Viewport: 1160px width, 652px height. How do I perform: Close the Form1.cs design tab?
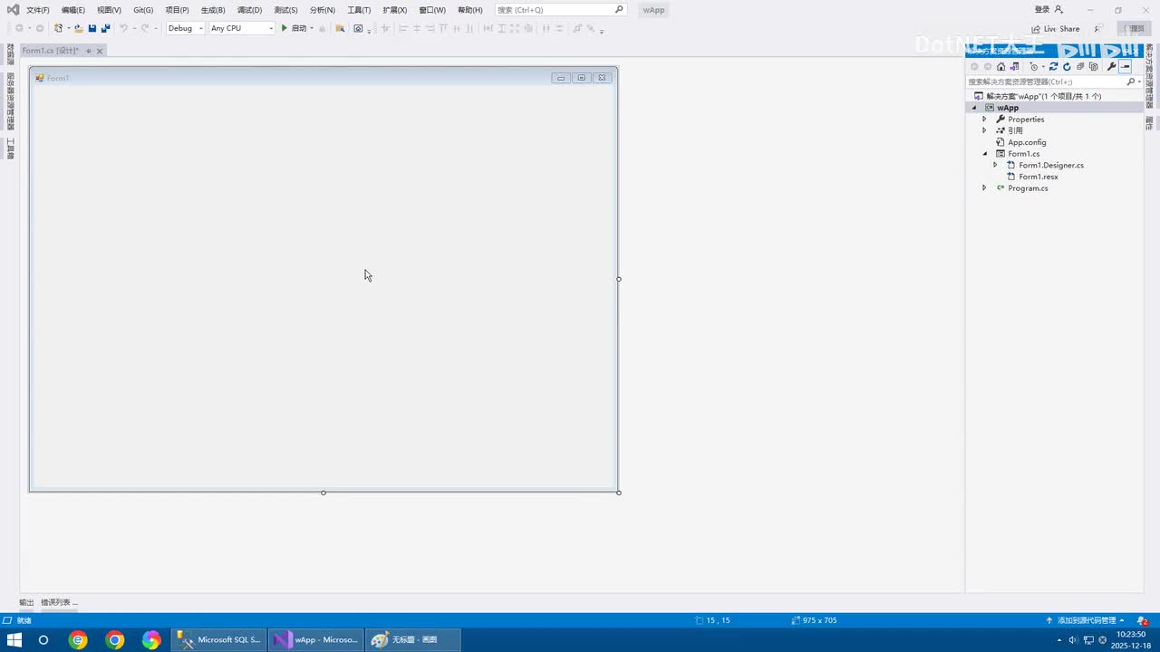point(100,51)
